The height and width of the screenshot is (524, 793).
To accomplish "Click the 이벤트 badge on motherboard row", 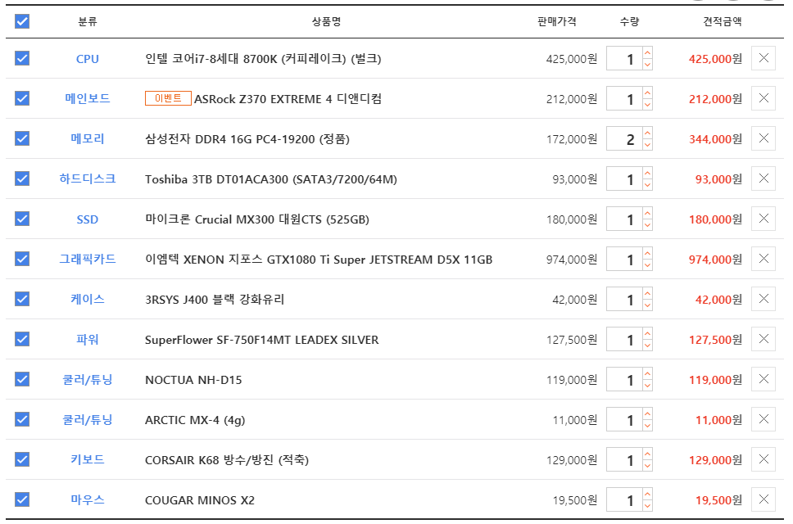I will tap(168, 98).
